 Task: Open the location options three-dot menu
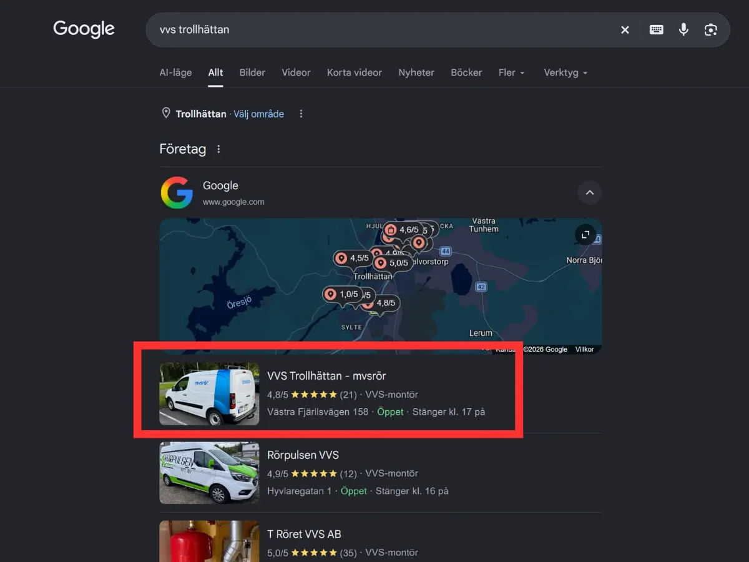[301, 114]
